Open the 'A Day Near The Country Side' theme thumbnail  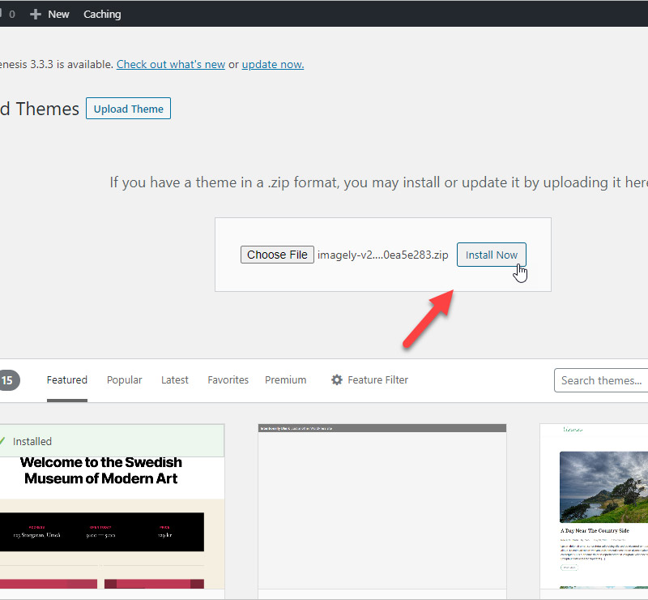click(594, 507)
